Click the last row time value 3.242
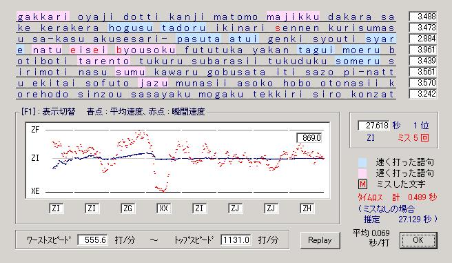The height and width of the screenshot is (263, 452). click(x=423, y=94)
